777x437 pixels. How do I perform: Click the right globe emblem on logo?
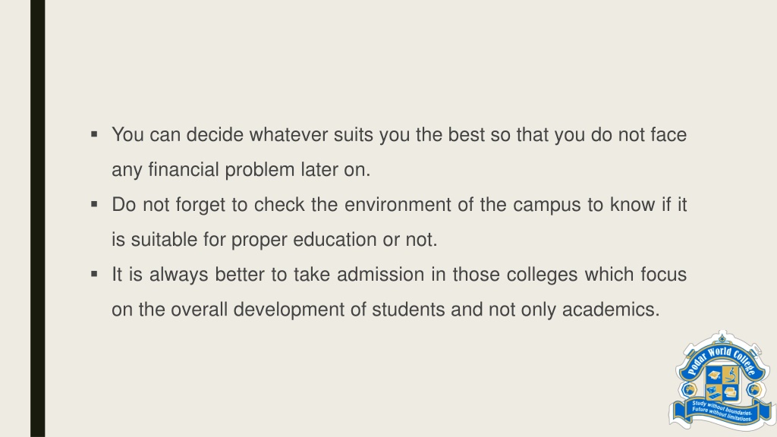point(754,389)
